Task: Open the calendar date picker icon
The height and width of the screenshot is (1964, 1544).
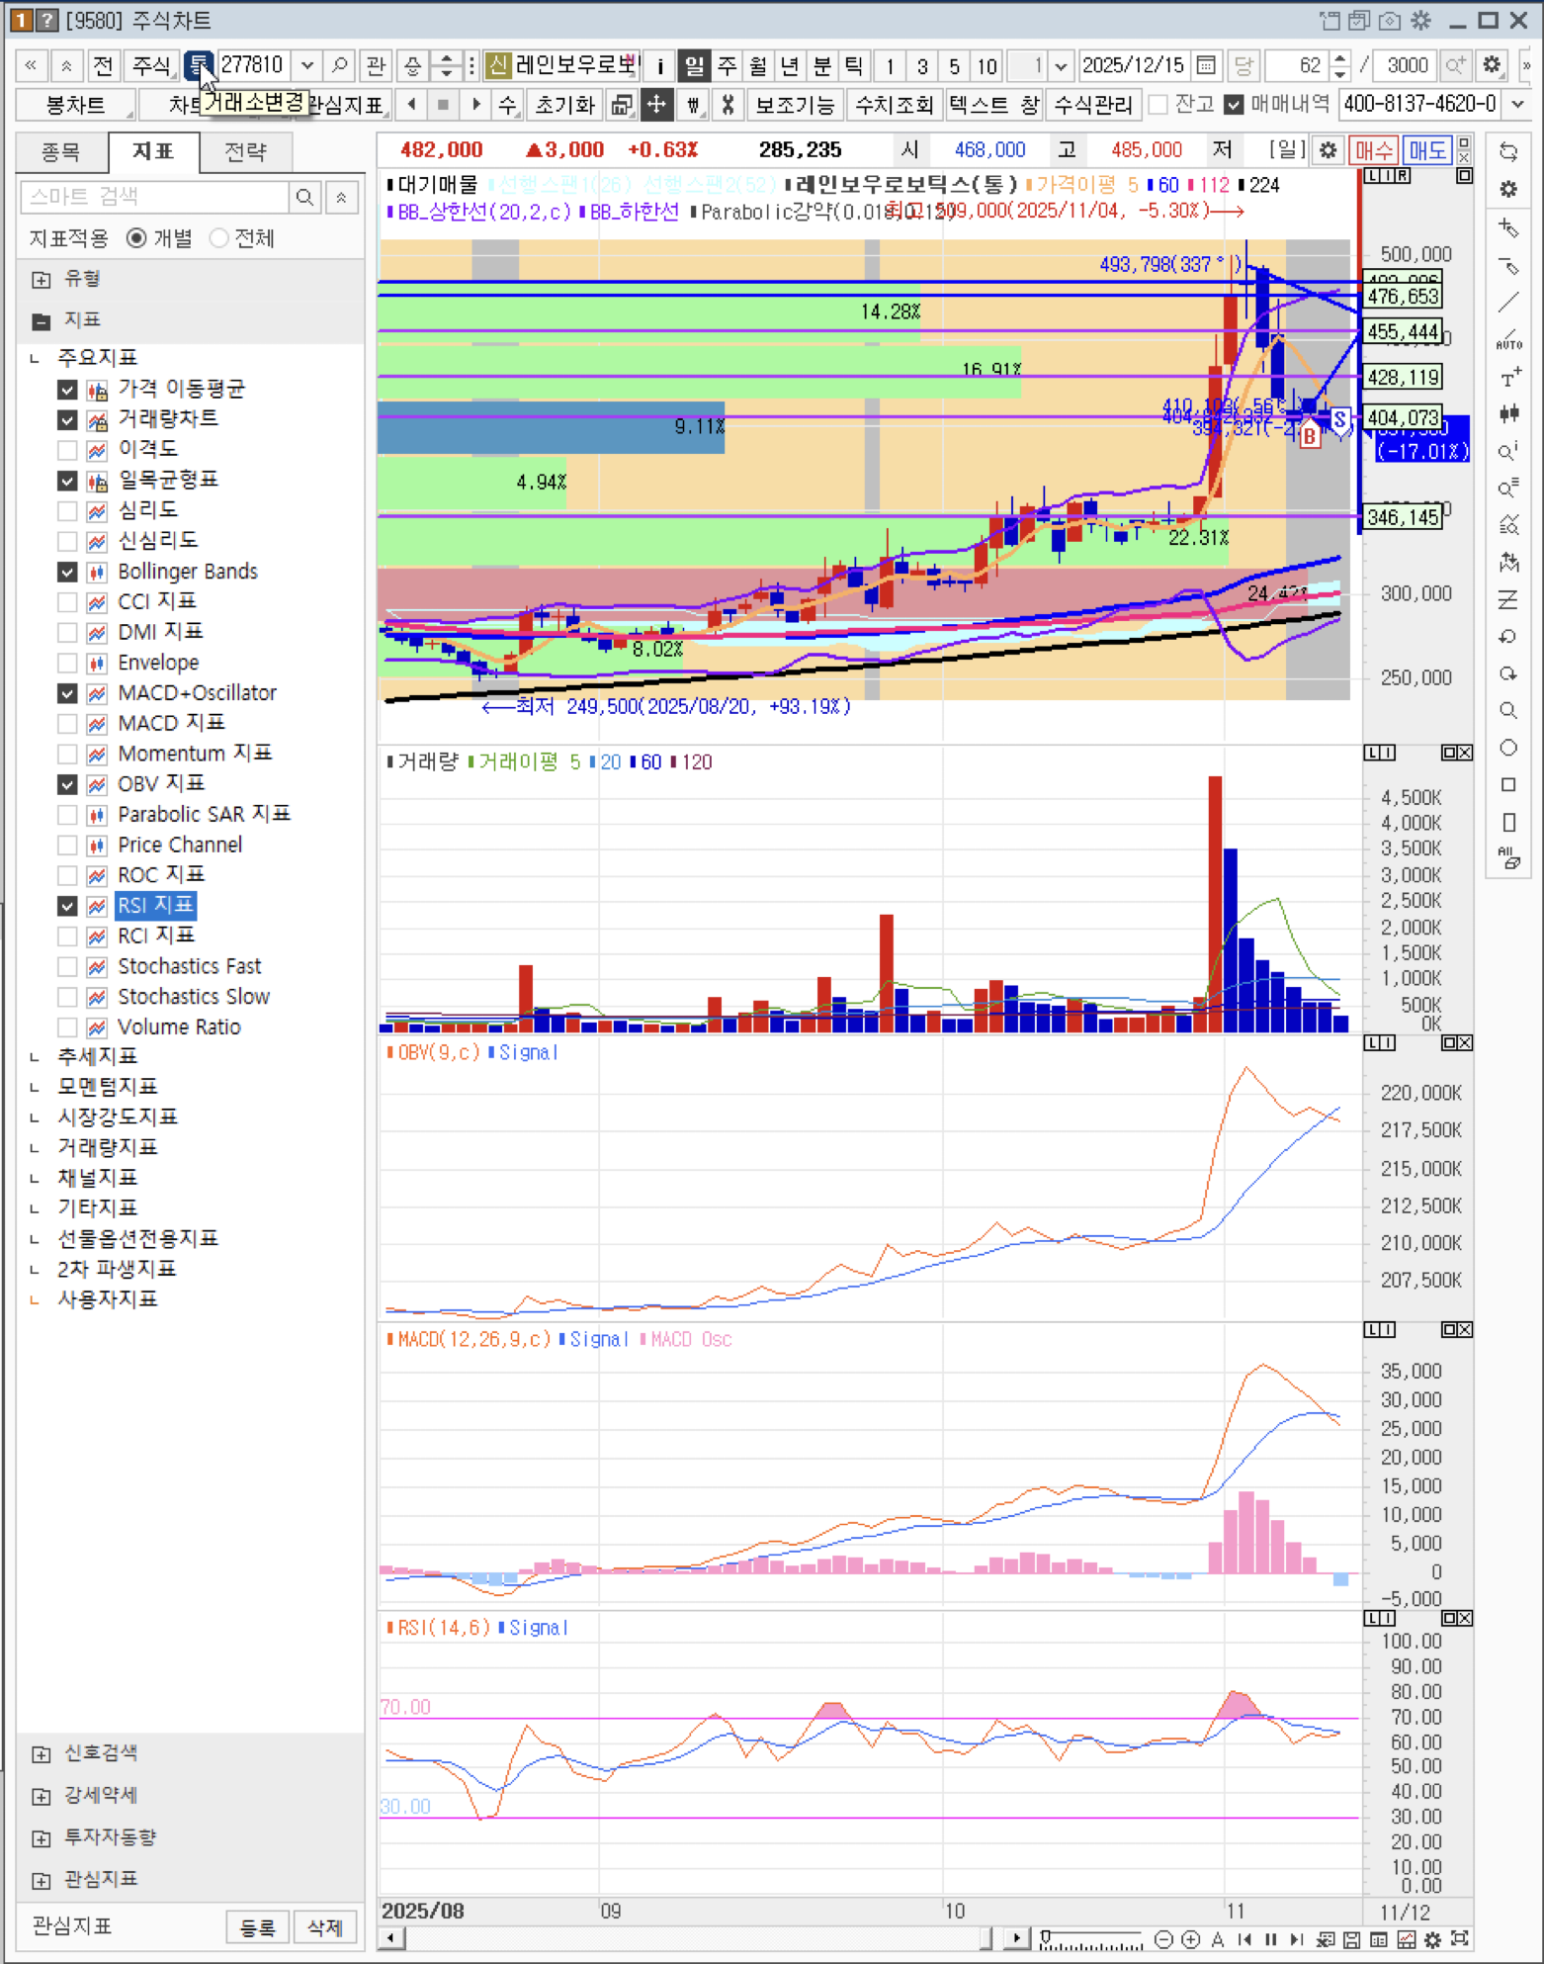Action: [1206, 65]
